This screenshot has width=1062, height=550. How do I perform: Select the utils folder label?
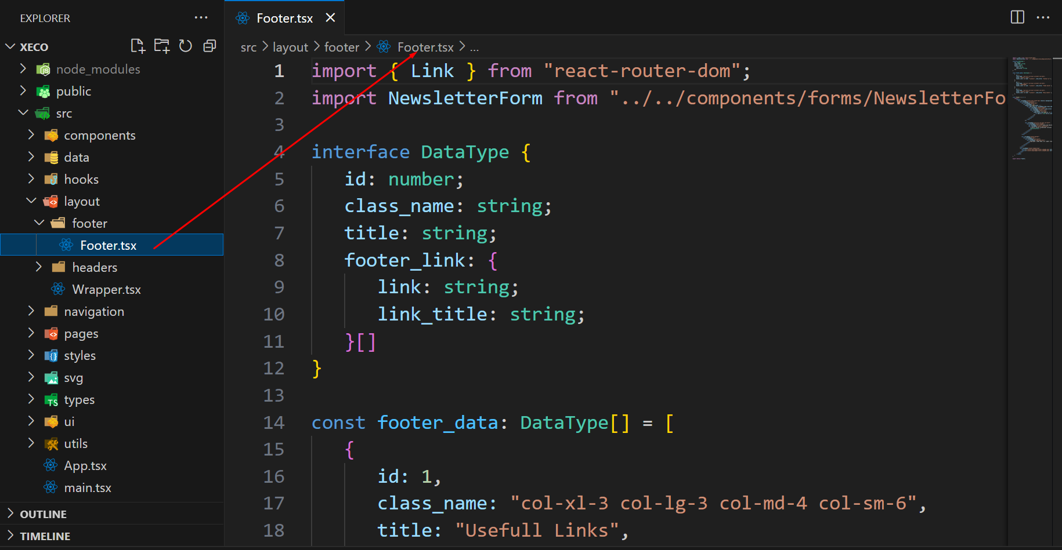tap(76, 444)
